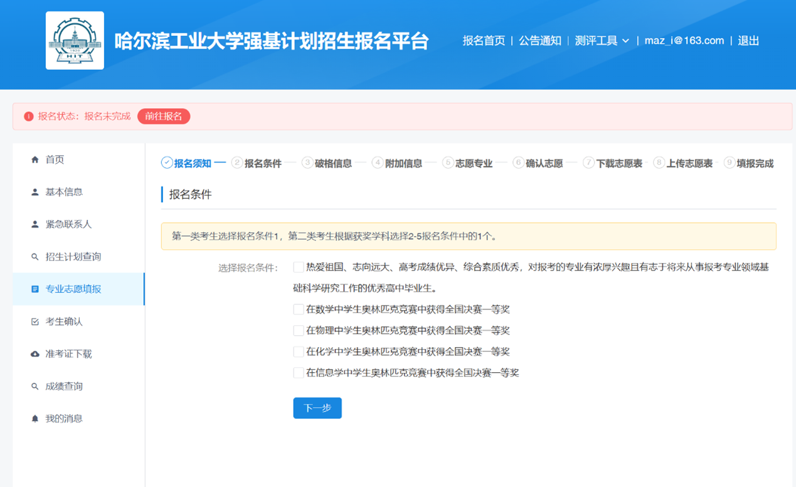Click the 志愿专业 step label

(x=474, y=163)
